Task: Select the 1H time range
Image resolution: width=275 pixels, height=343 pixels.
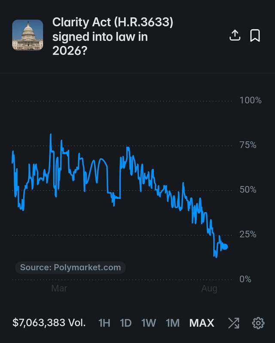Action: [x=104, y=323]
